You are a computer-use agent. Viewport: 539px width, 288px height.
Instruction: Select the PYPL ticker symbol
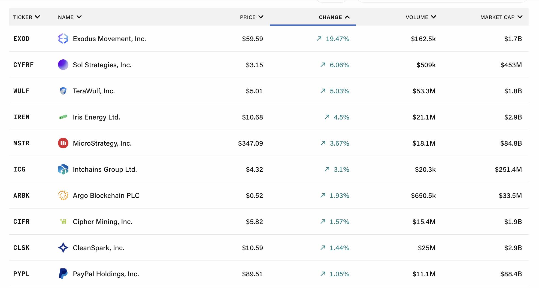click(x=22, y=274)
